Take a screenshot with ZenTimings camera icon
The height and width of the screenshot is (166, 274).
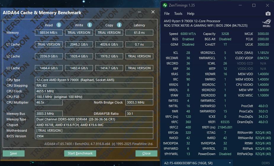268,14
